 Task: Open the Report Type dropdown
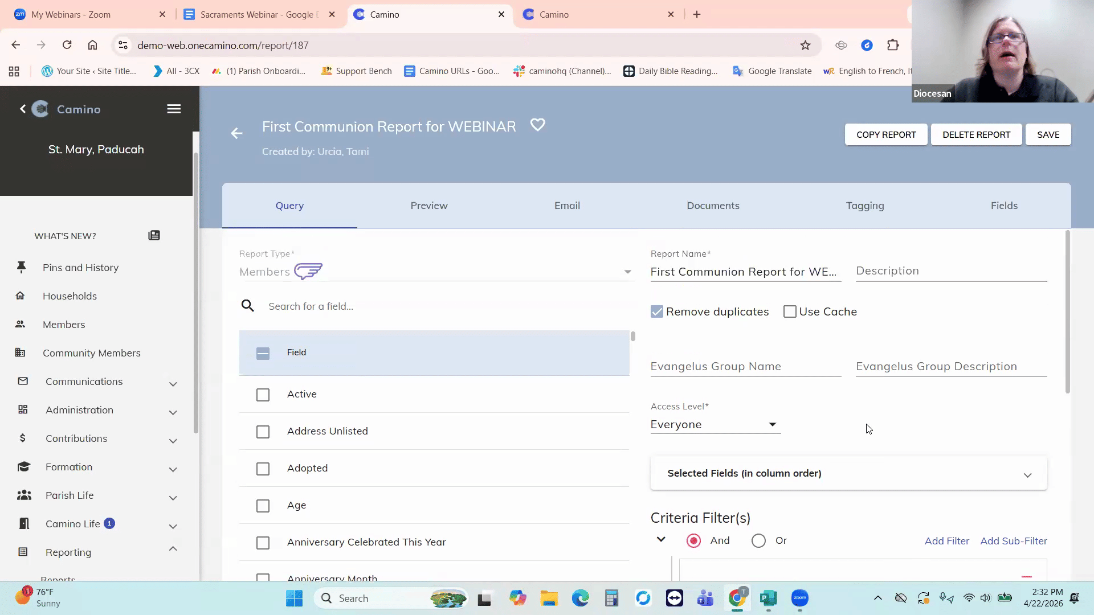(435, 272)
